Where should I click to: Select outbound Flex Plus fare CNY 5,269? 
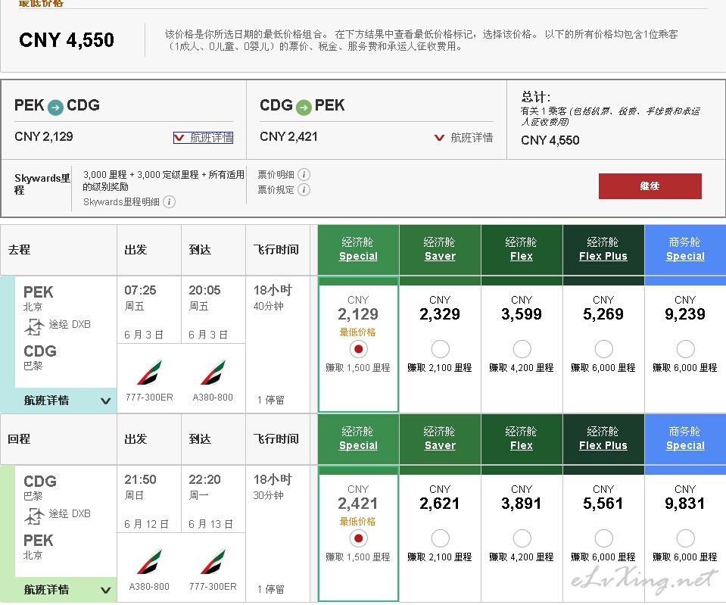603,349
